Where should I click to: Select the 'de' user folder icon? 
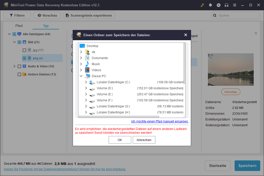click(x=87, y=52)
